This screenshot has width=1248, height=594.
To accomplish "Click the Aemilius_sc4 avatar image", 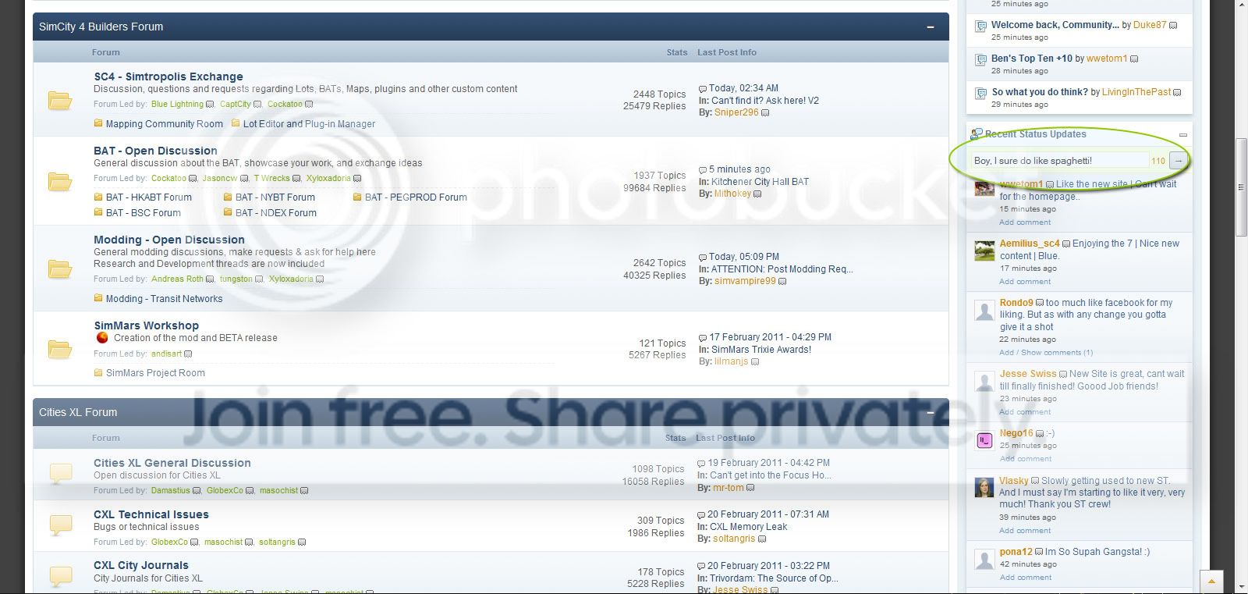I will pyautogui.click(x=984, y=251).
